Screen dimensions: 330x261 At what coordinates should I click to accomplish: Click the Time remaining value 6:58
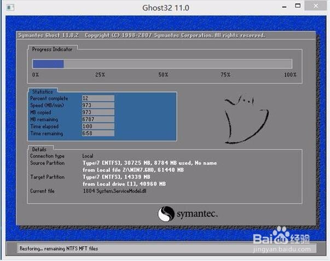98,134
